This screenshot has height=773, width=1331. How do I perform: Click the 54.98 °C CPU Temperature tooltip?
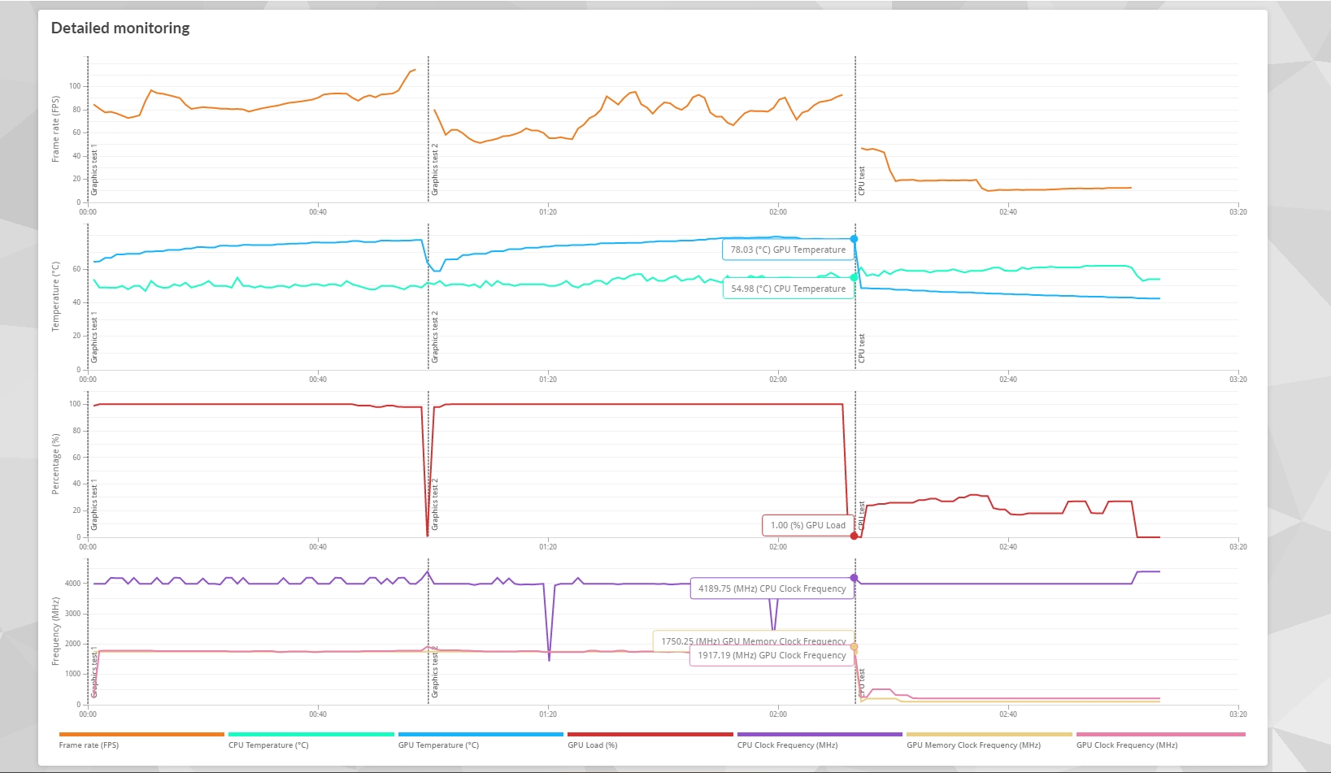tap(788, 289)
